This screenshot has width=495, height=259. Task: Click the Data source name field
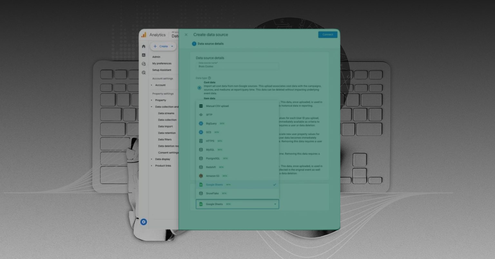tap(238, 66)
